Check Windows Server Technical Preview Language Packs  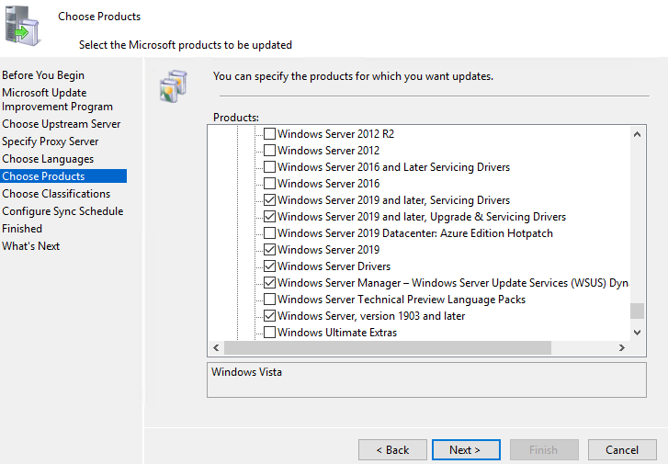pos(269,300)
